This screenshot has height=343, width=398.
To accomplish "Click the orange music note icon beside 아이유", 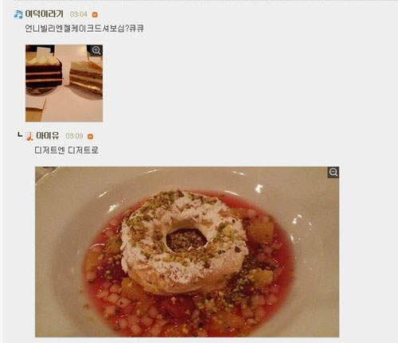I will click(29, 136).
